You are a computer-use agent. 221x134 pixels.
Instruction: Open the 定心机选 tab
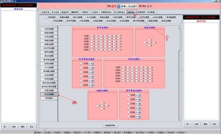(55, 12)
